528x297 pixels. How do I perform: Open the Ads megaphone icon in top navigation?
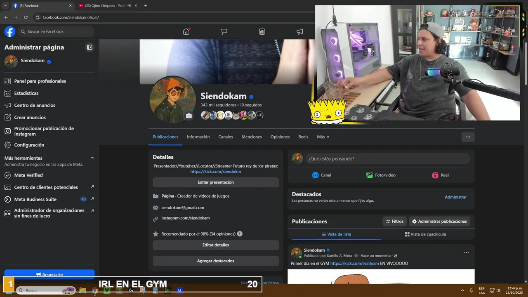click(x=300, y=31)
